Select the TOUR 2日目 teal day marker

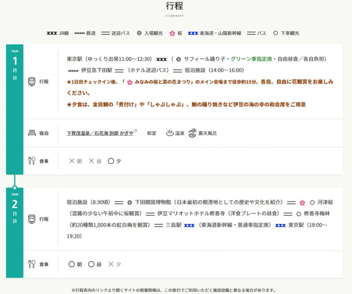pyautogui.click(x=15, y=233)
